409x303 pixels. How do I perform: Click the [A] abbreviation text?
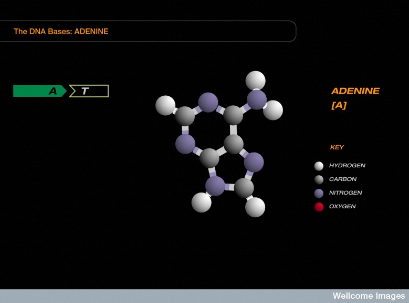pyautogui.click(x=339, y=105)
